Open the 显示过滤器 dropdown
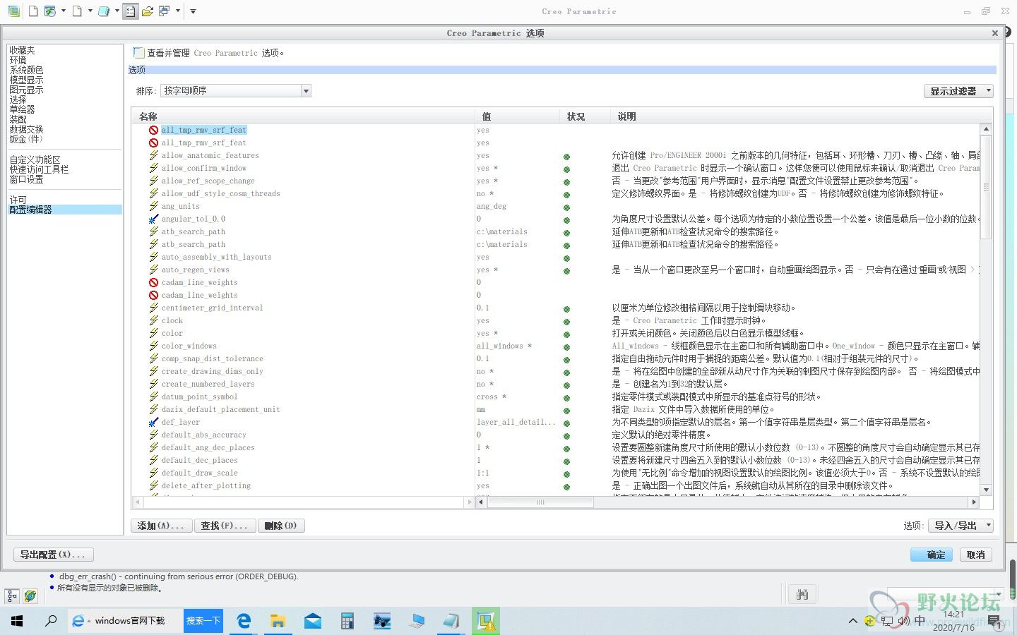This screenshot has height=635, width=1017. click(x=958, y=91)
